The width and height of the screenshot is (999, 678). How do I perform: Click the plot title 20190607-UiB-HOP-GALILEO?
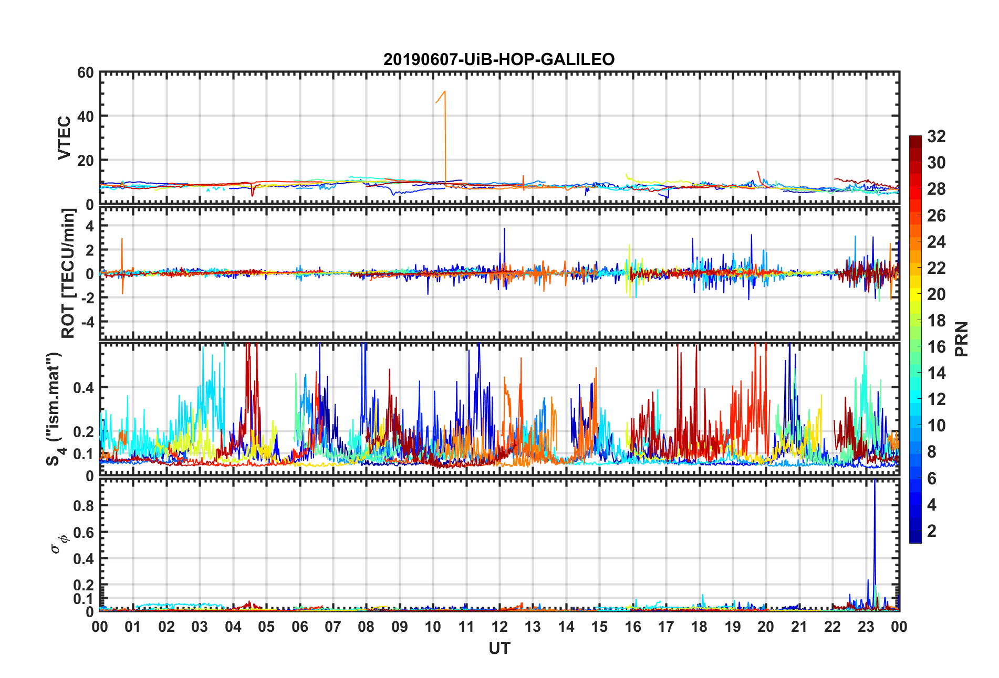pyautogui.click(x=498, y=59)
